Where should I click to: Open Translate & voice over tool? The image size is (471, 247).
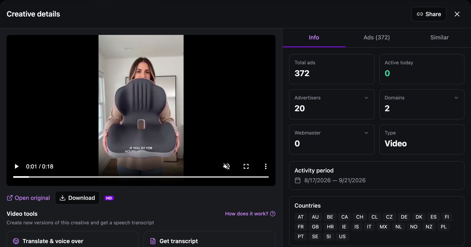72,239
